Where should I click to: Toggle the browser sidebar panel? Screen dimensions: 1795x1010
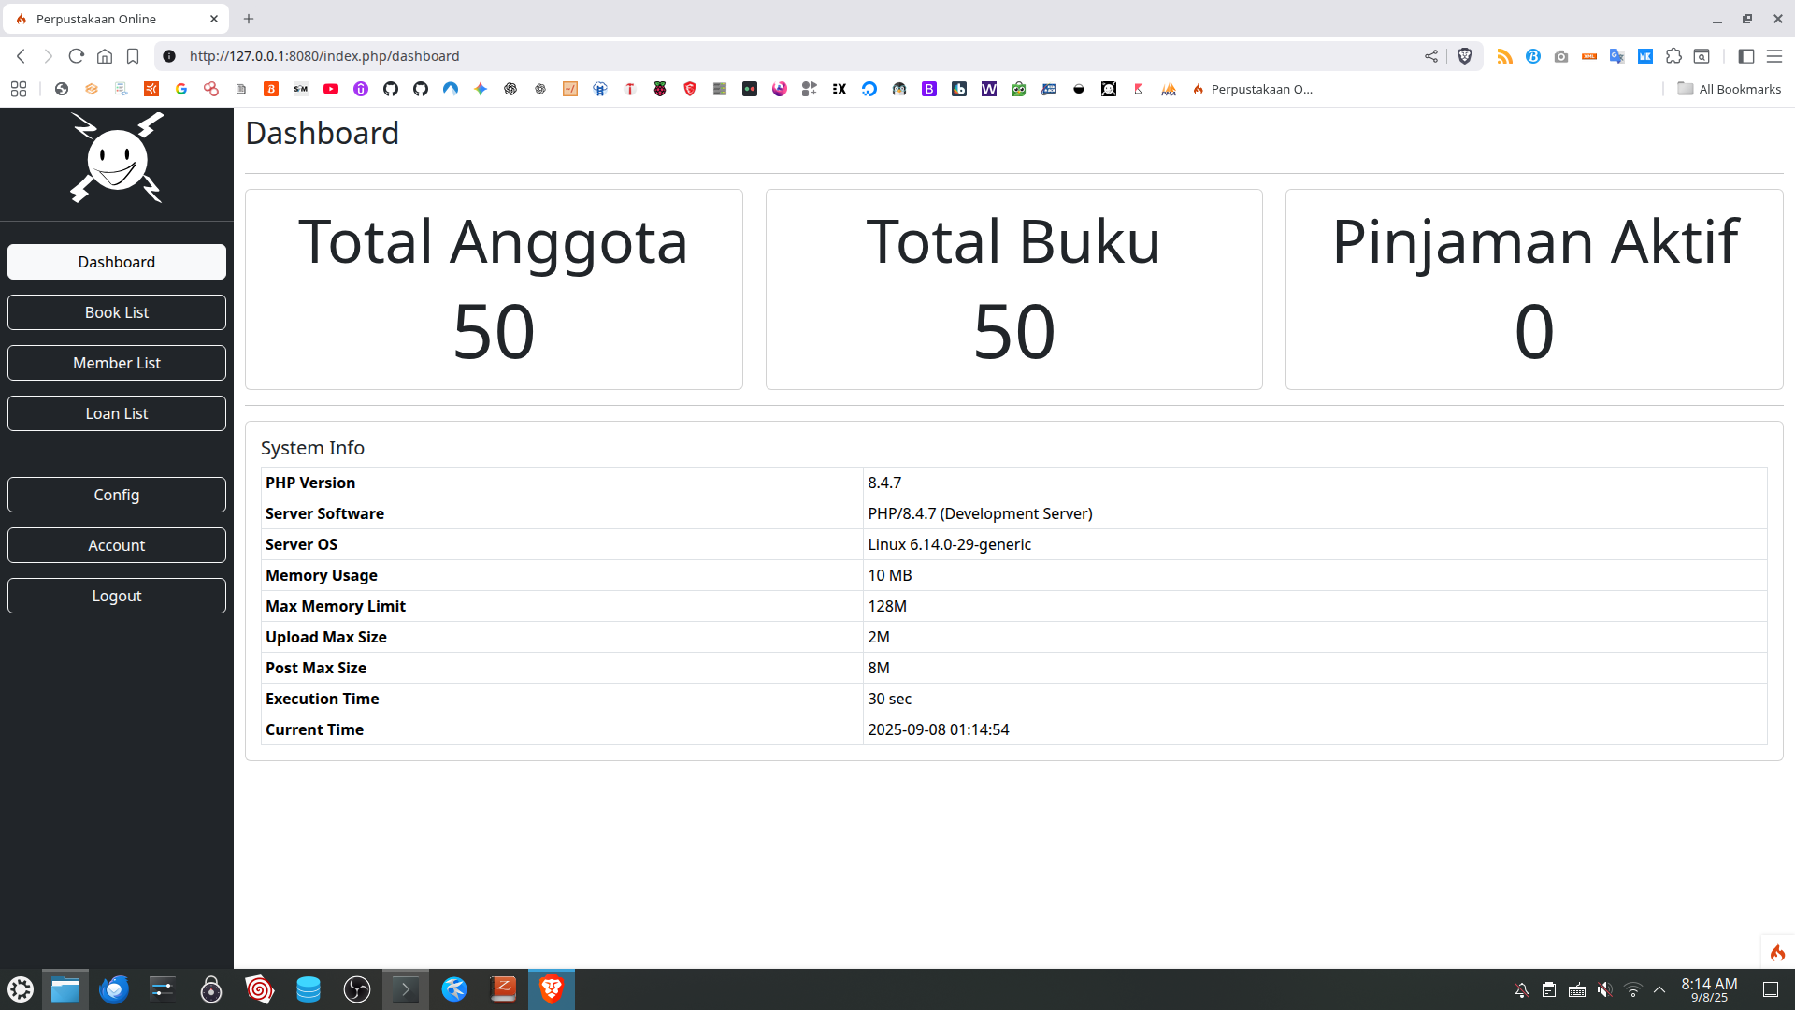click(x=1745, y=56)
